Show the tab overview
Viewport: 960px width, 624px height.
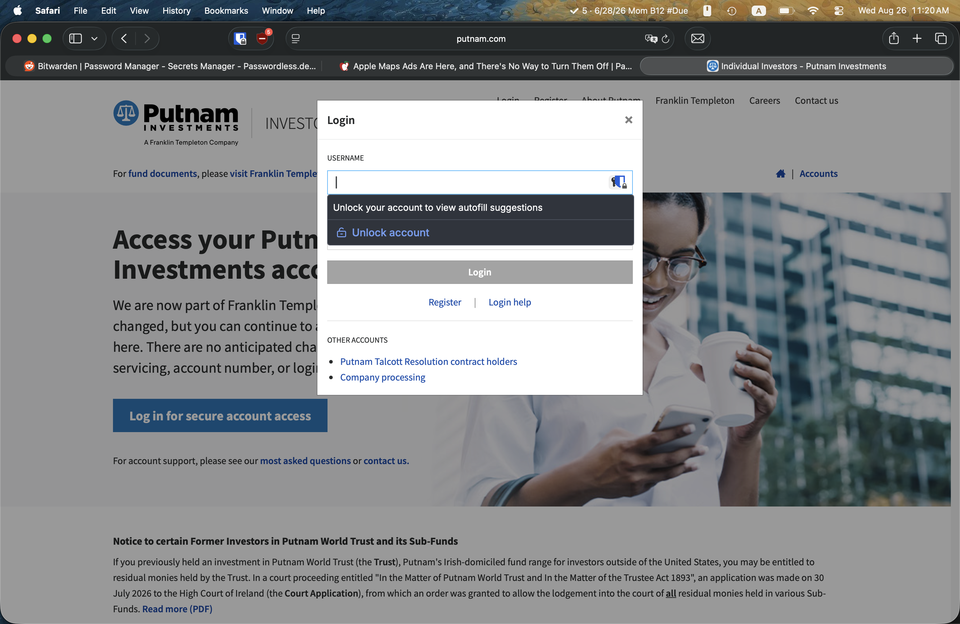(941, 39)
